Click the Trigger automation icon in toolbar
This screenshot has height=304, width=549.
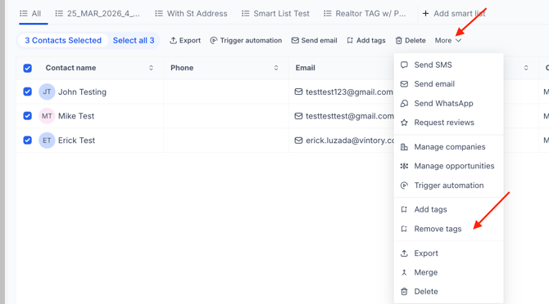click(x=214, y=41)
